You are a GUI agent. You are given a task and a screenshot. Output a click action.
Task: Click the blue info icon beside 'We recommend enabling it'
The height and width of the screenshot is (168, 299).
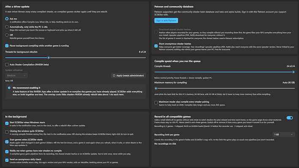pyautogui.click(x=9, y=88)
